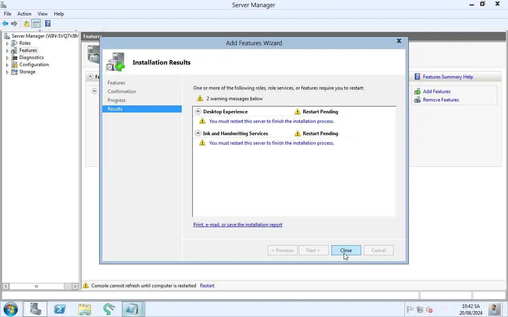Click the Features Summary Help question icon
This screenshot has height=317, width=508.
tap(417, 77)
